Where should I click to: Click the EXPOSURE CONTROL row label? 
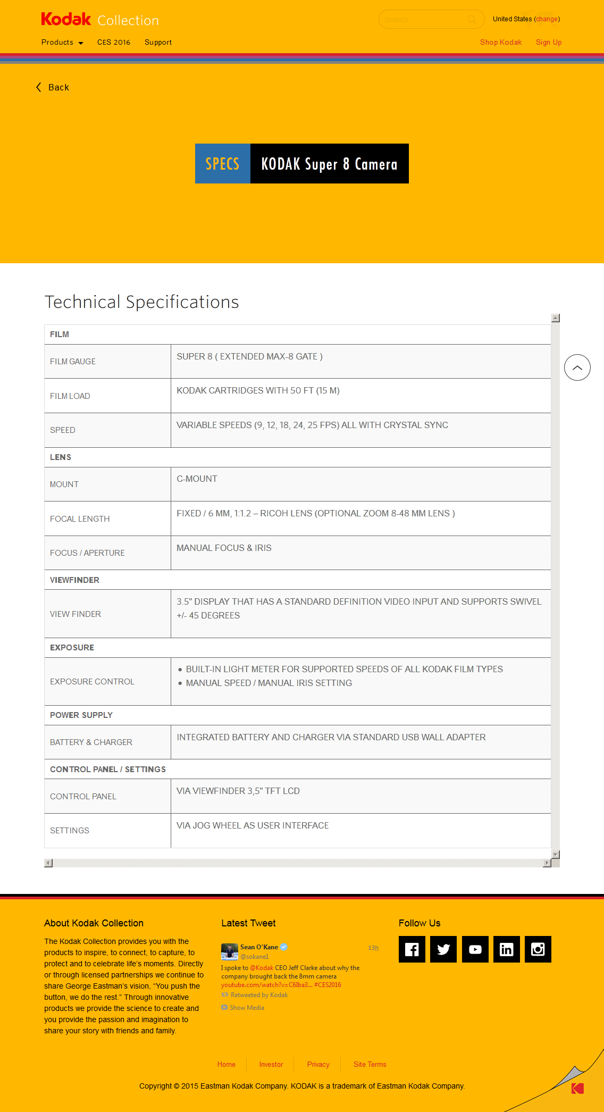pyautogui.click(x=92, y=682)
